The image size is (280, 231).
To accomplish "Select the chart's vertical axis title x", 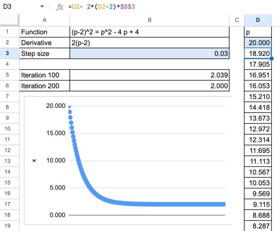I will (x=34, y=161).
